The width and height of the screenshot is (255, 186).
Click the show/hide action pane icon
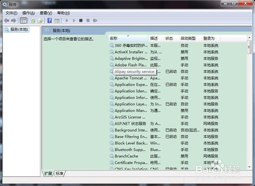57,21
